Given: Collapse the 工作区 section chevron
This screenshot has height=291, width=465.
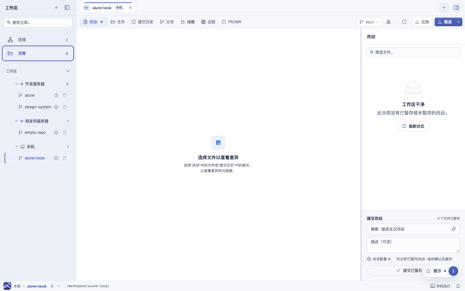Looking at the screenshot, I should (x=68, y=71).
